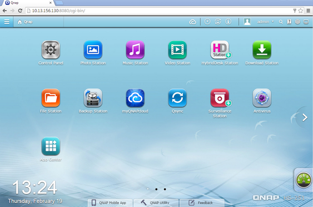Click the cloud status icon in toolbar

tap(192, 22)
